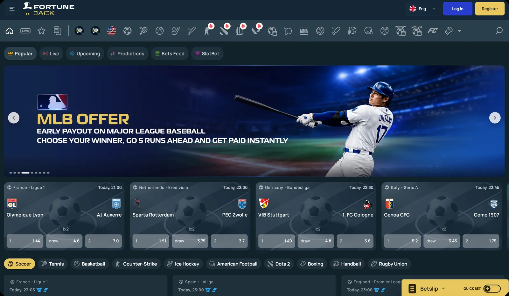Screen dimensions: 509x296
Task: Open the SlotBet tab
Action: (207, 54)
